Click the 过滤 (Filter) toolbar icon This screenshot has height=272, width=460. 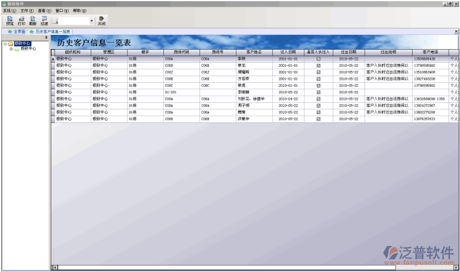44,21
